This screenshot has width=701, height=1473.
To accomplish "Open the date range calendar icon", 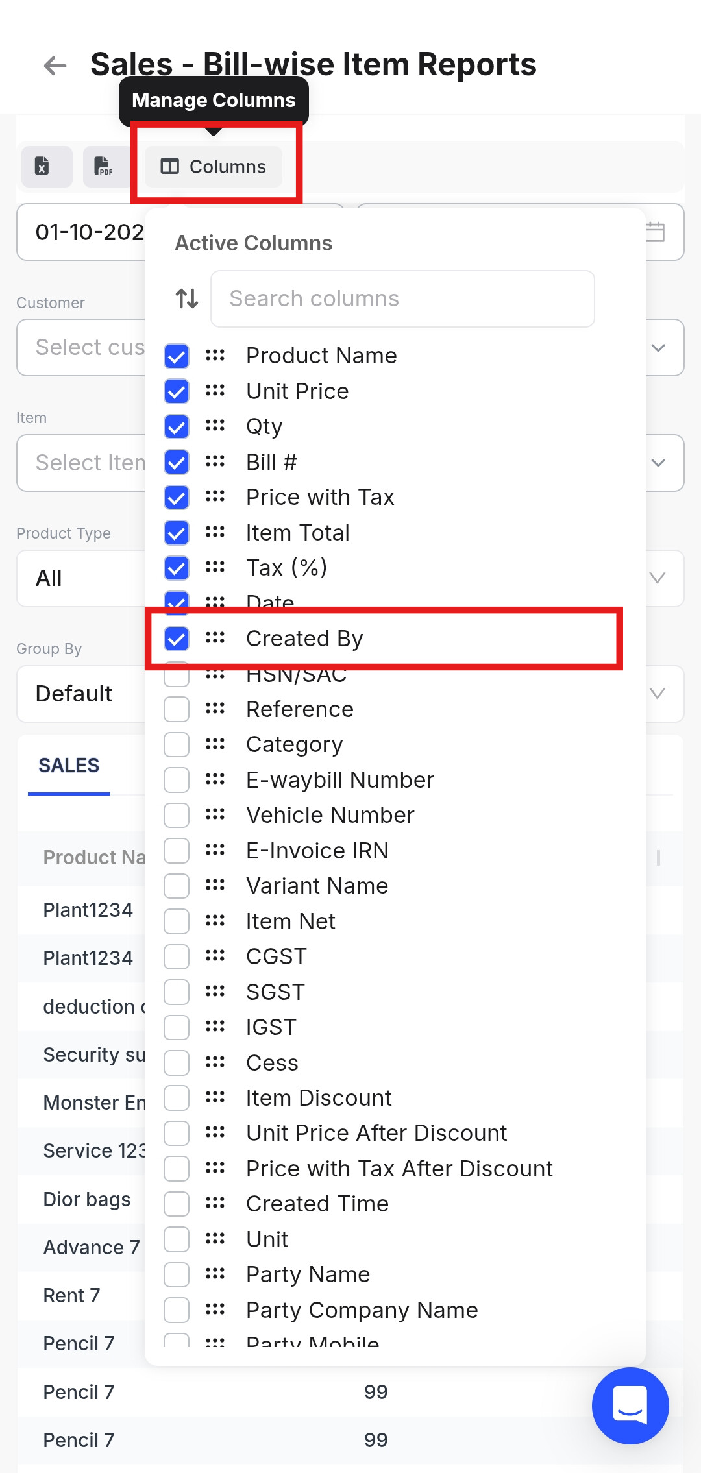I will point(655,232).
